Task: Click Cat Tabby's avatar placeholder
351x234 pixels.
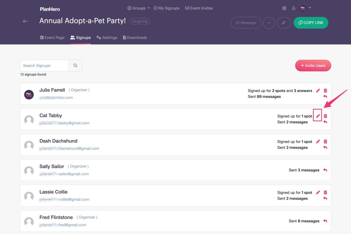Action: pyautogui.click(x=29, y=120)
